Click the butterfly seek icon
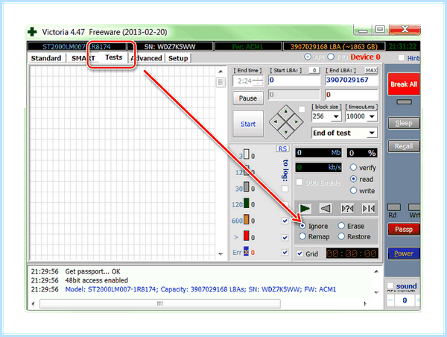This screenshot has width=447, height=337. point(369,209)
